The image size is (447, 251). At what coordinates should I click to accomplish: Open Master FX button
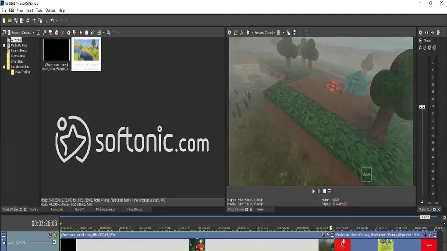[420, 48]
